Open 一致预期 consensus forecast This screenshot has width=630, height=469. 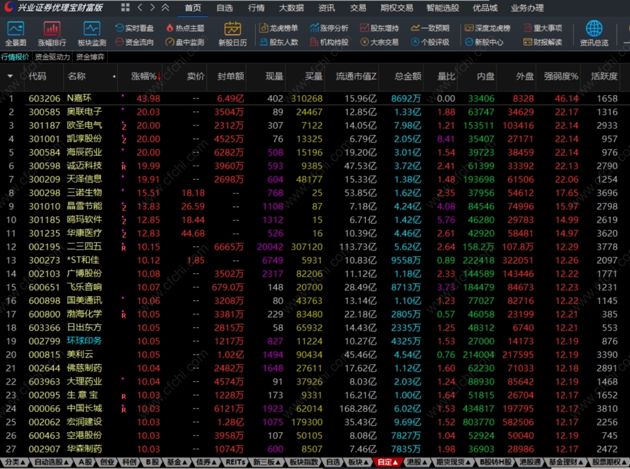[x=430, y=28]
